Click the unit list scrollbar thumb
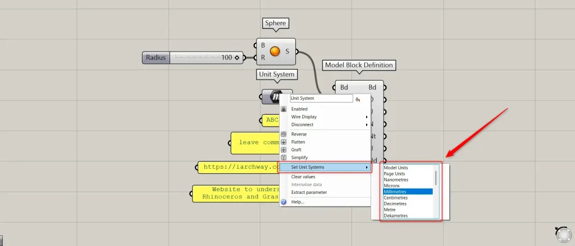 436,178
